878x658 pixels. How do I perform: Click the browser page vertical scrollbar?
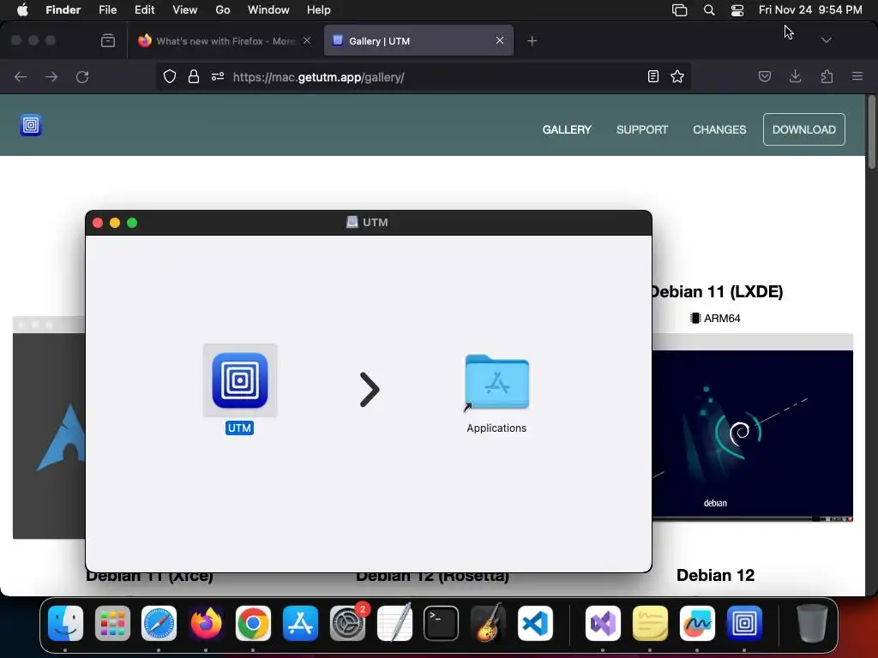871,132
